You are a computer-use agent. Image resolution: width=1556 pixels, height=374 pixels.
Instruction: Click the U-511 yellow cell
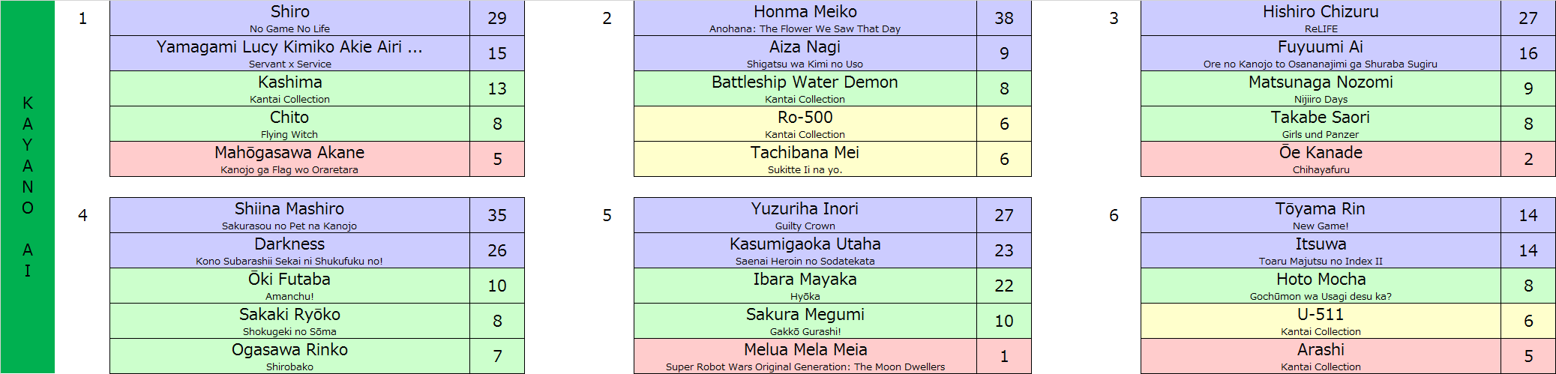(1321, 321)
